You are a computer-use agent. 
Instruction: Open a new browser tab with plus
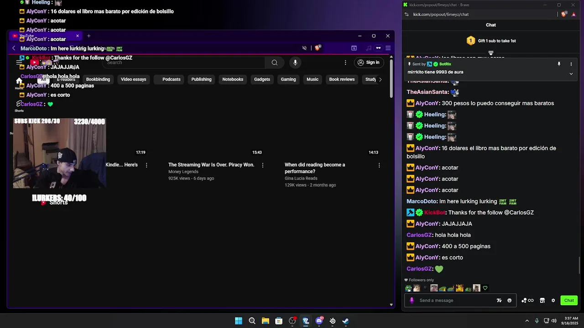pyautogui.click(x=89, y=36)
